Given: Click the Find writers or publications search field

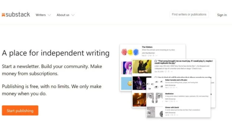Looking at the screenshot, I should (x=189, y=15).
